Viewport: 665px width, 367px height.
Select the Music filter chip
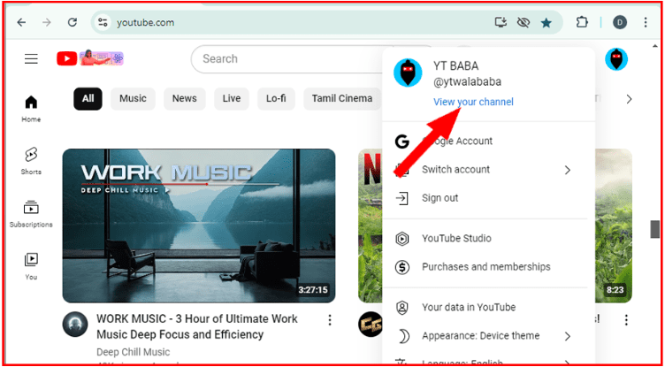pos(133,98)
